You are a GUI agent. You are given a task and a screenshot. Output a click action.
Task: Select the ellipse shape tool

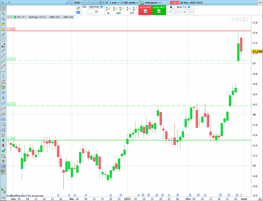3,109
